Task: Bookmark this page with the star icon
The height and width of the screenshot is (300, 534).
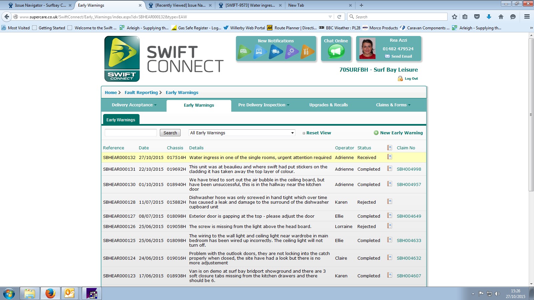Action: coord(454,17)
